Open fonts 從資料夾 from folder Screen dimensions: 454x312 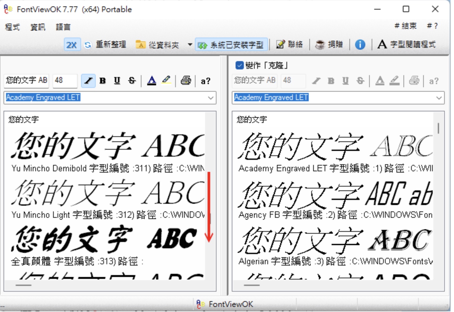click(157, 45)
